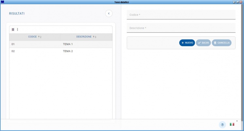Viewport: 244px width, 131px height.
Task: Click the TEMA 2 description cell
Action: (x=68, y=51)
